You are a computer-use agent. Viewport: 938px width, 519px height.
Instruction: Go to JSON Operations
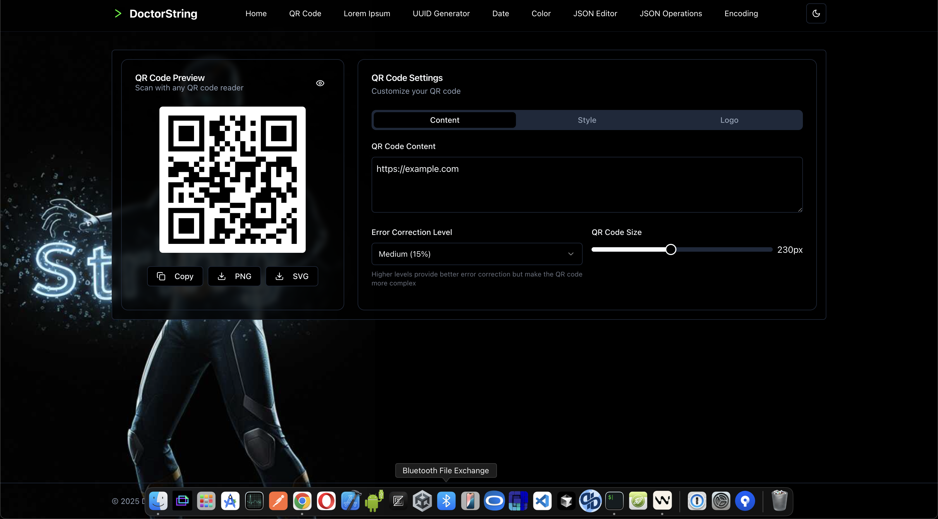670,13
